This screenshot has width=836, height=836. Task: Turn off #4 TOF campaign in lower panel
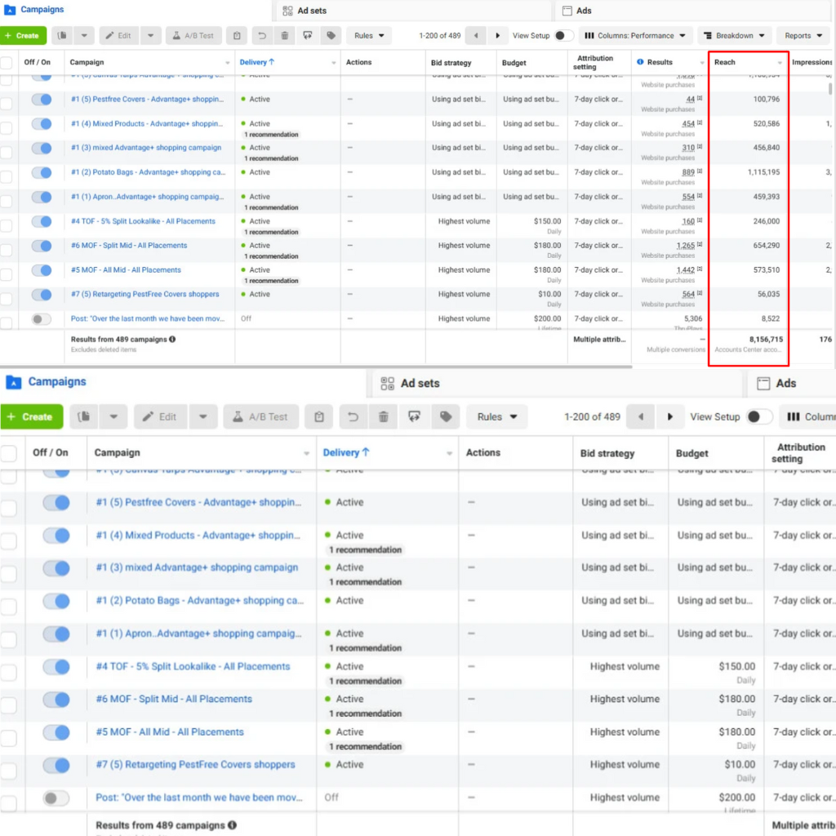pos(56,667)
